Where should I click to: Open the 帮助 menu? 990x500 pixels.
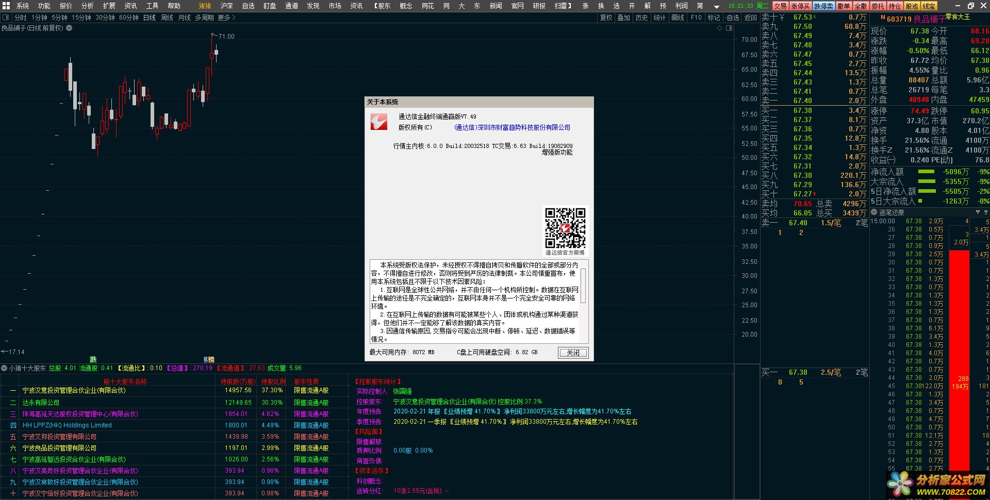[x=174, y=6]
